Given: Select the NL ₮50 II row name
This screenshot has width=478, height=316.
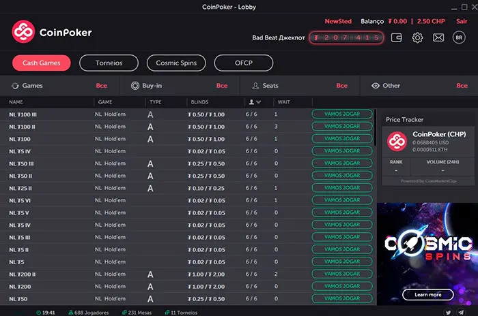Looking at the screenshot, I should (20, 176).
